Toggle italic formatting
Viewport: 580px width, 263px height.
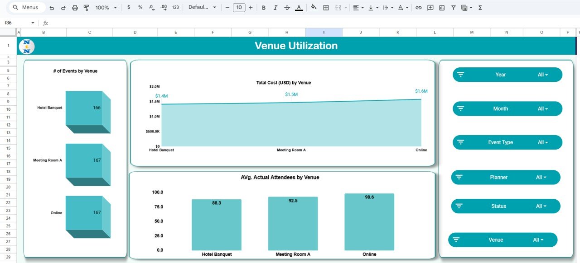pyautogui.click(x=275, y=7)
